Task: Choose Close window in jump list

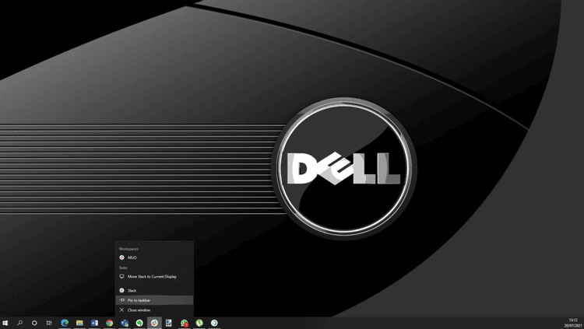Action: 154,310
